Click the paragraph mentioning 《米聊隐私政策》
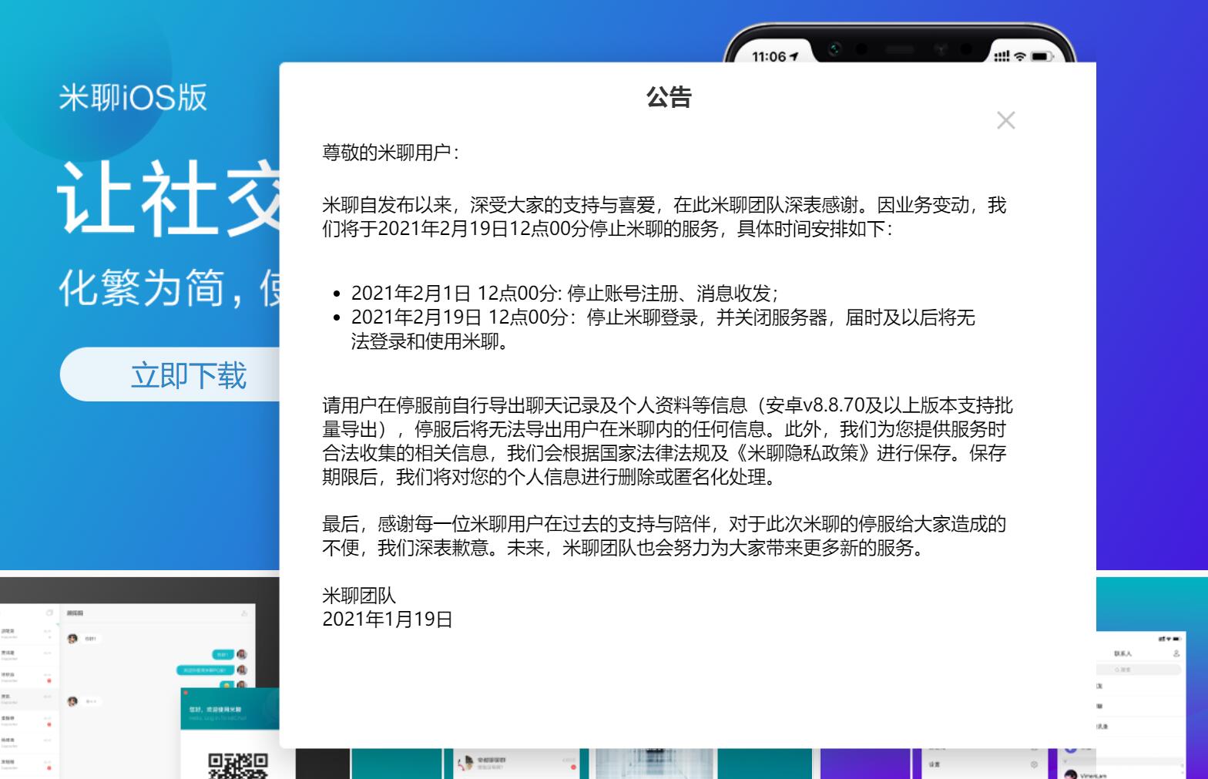 click(667, 441)
